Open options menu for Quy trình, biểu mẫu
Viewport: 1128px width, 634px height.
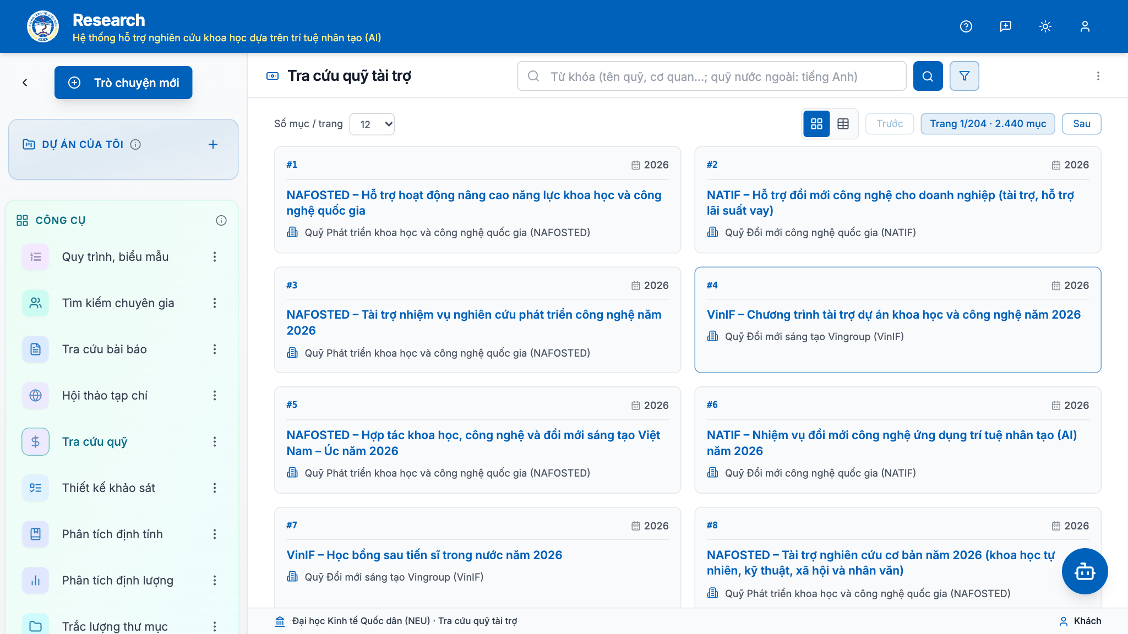(x=215, y=256)
